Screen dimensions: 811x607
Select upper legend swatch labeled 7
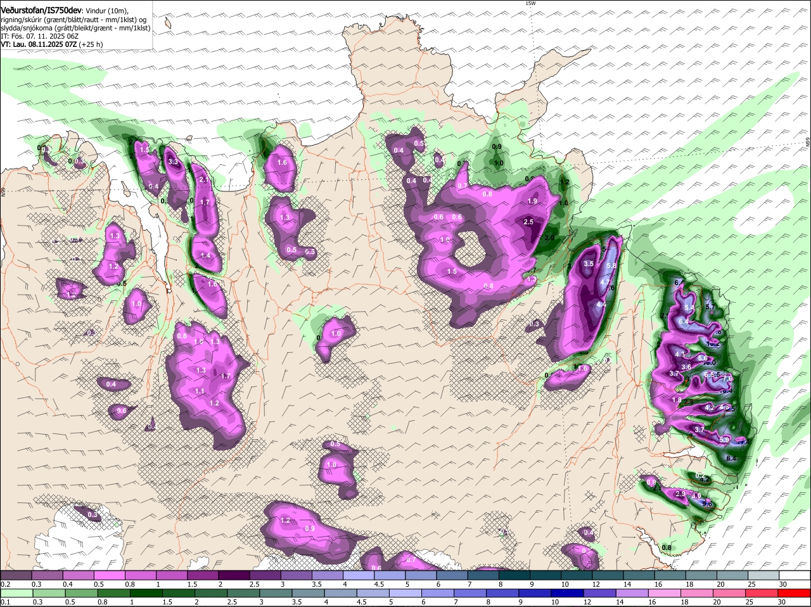coord(483,575)
